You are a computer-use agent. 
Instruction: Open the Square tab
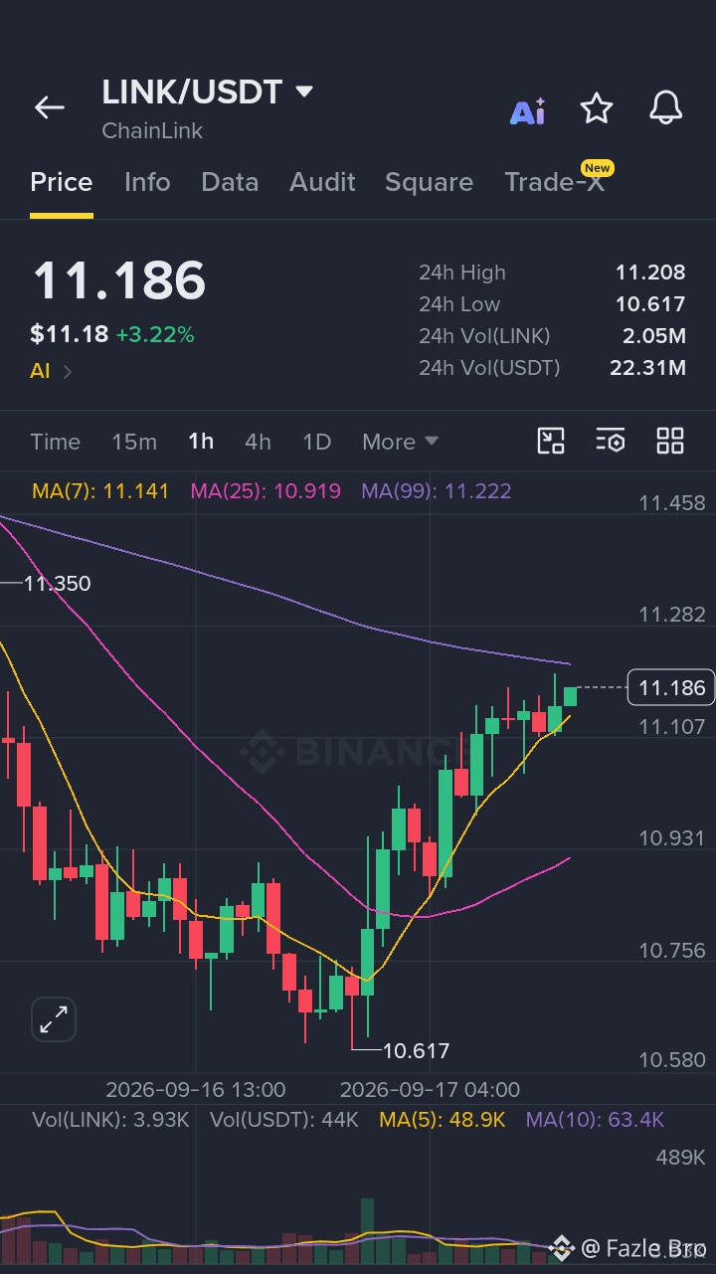coord(429,182)
